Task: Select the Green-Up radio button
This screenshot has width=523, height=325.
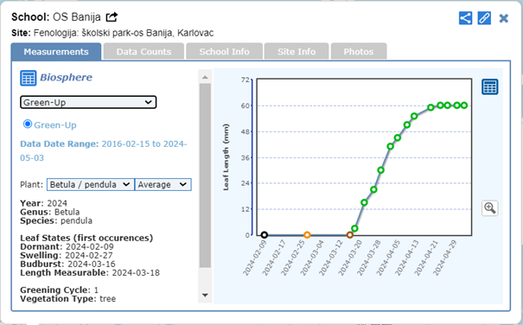Action: [28, 124]
